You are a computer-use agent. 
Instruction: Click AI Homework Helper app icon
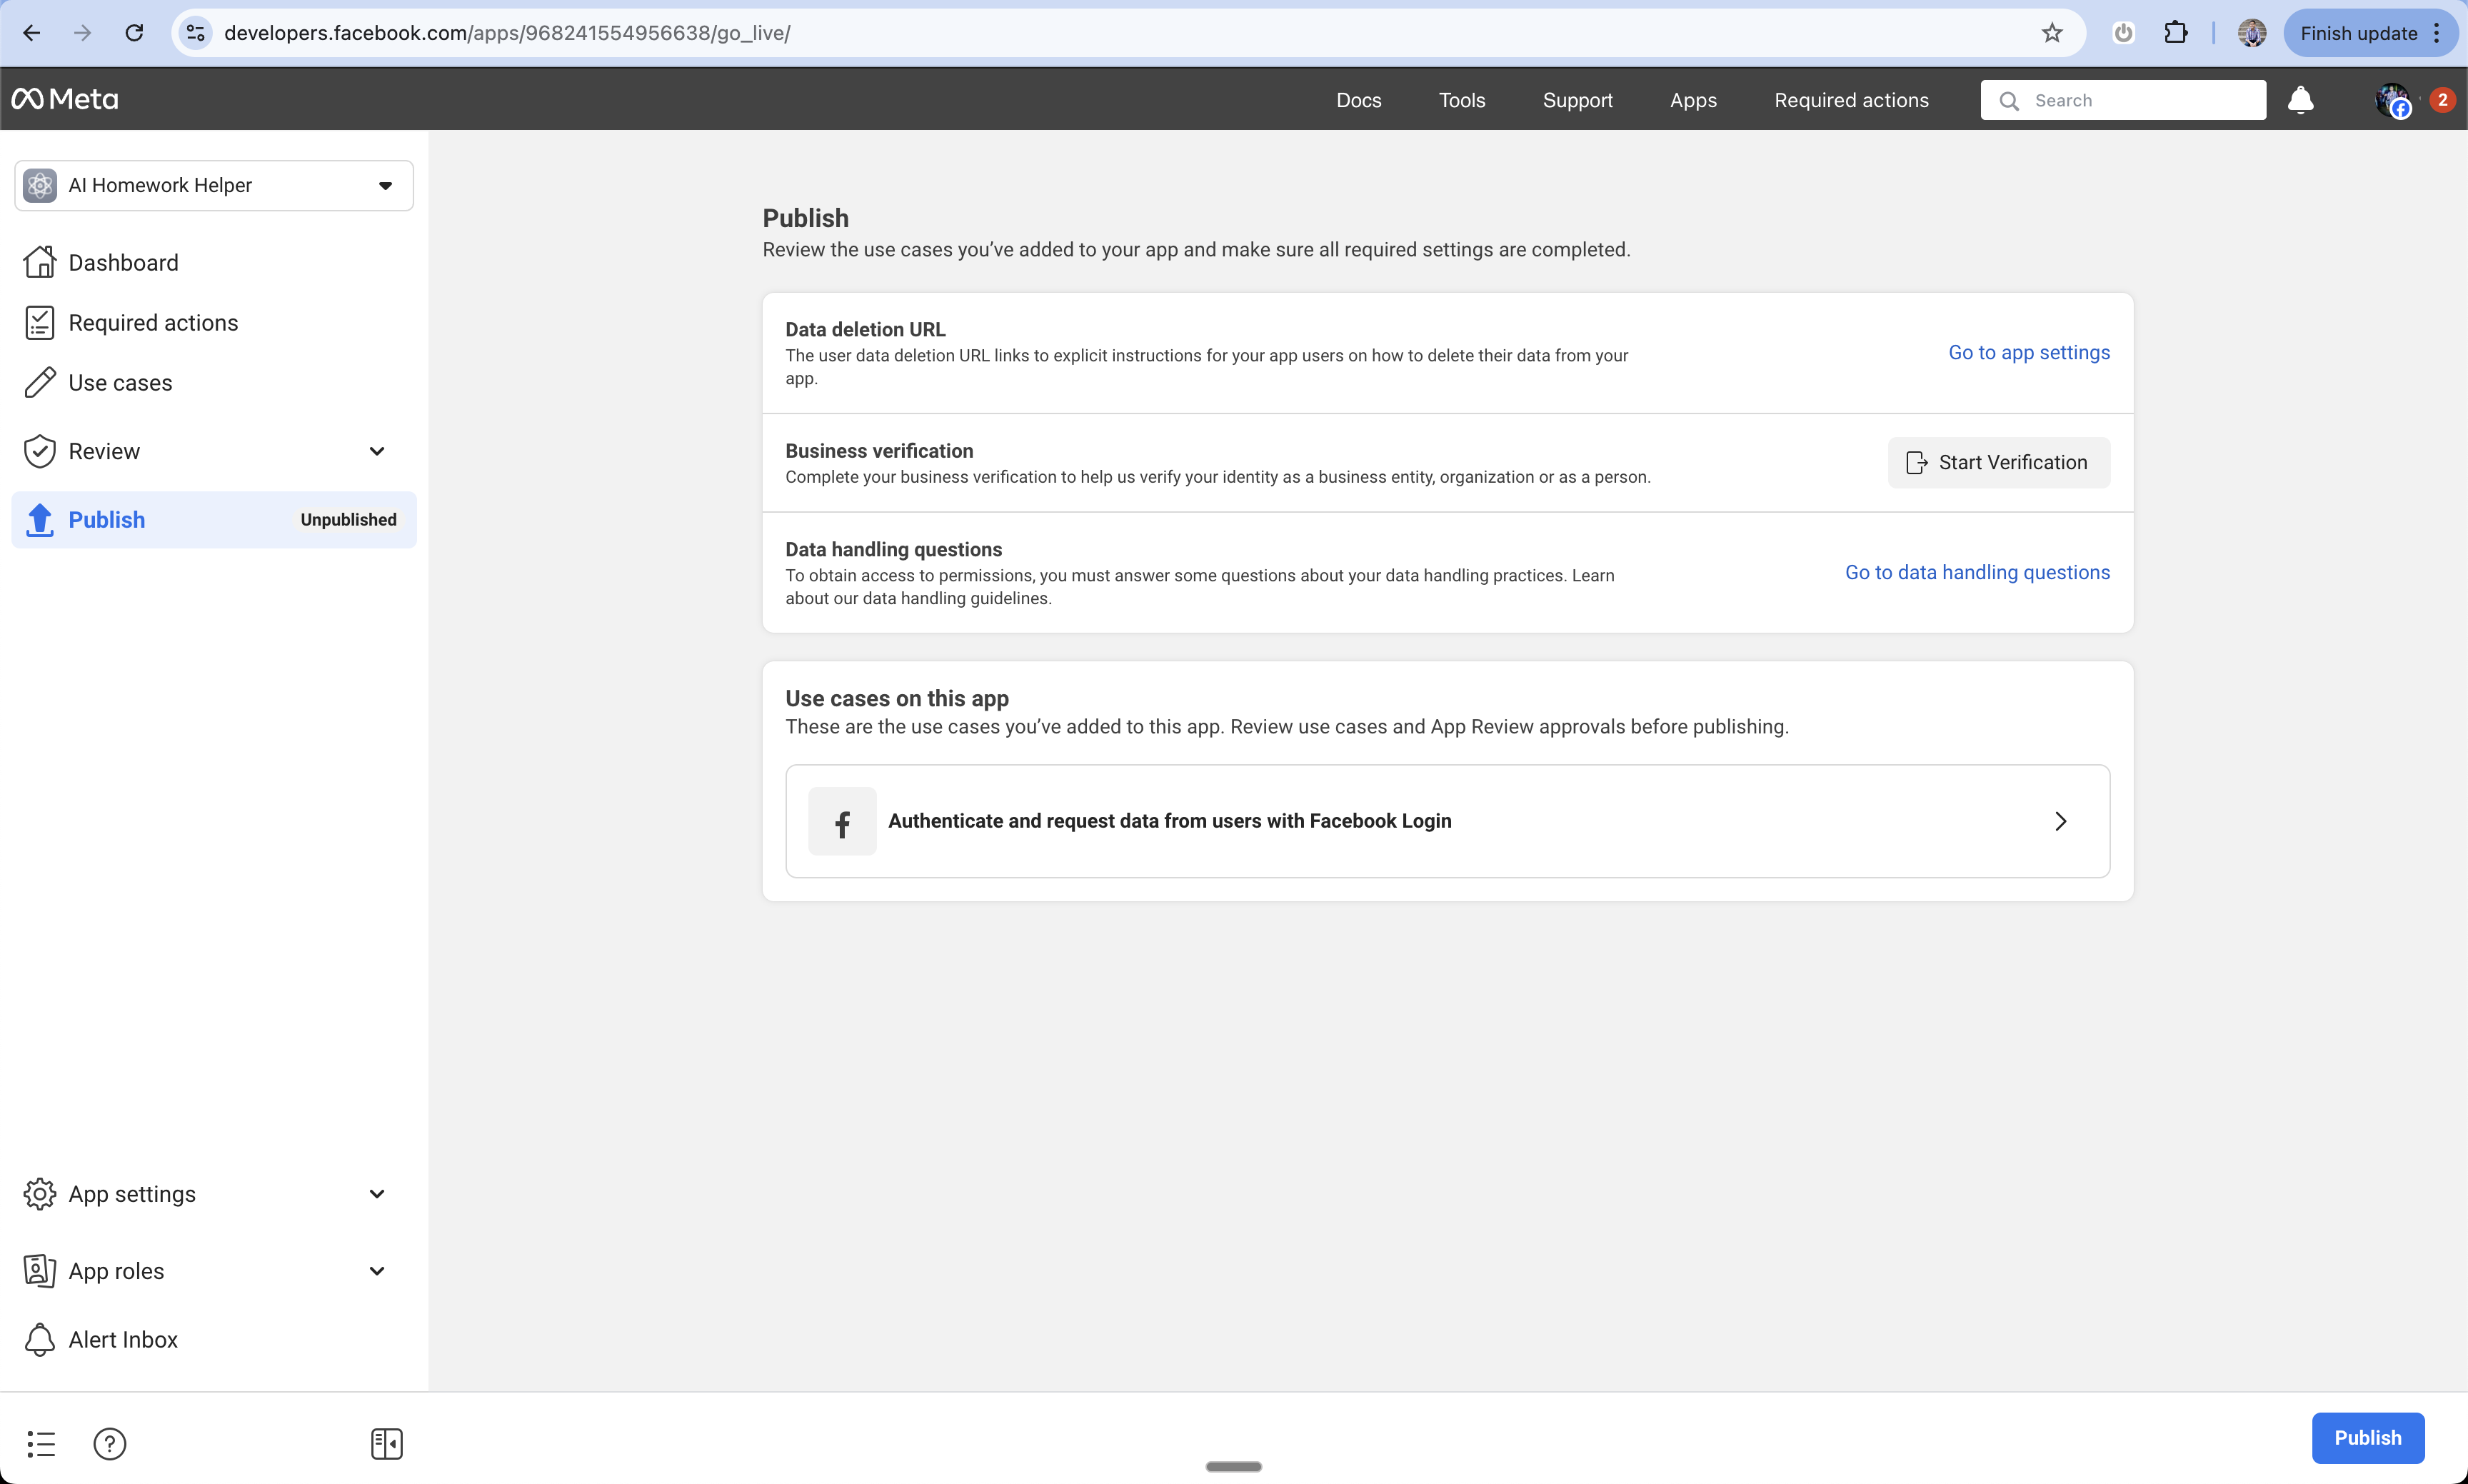[40, 185]
